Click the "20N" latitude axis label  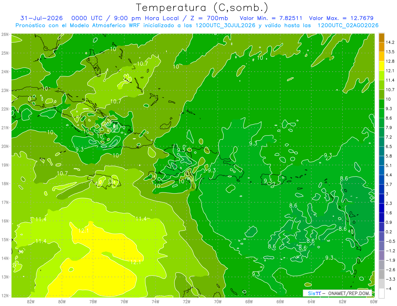point(5,146)
